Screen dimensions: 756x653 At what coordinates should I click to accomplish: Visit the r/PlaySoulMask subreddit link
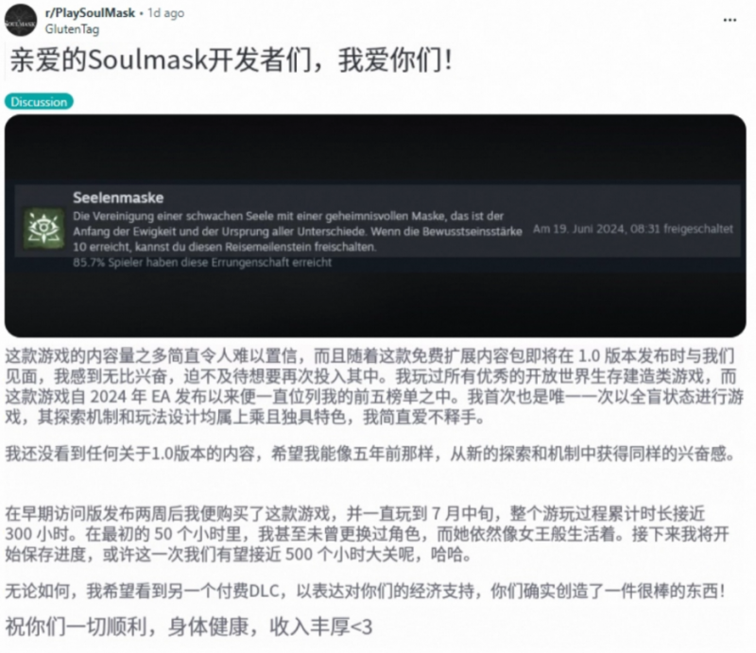click(x=90, y=13)
